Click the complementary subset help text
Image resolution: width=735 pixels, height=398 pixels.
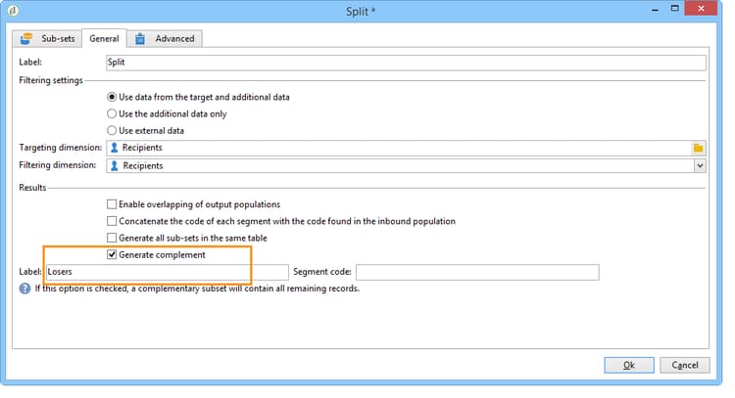(197, 288)
